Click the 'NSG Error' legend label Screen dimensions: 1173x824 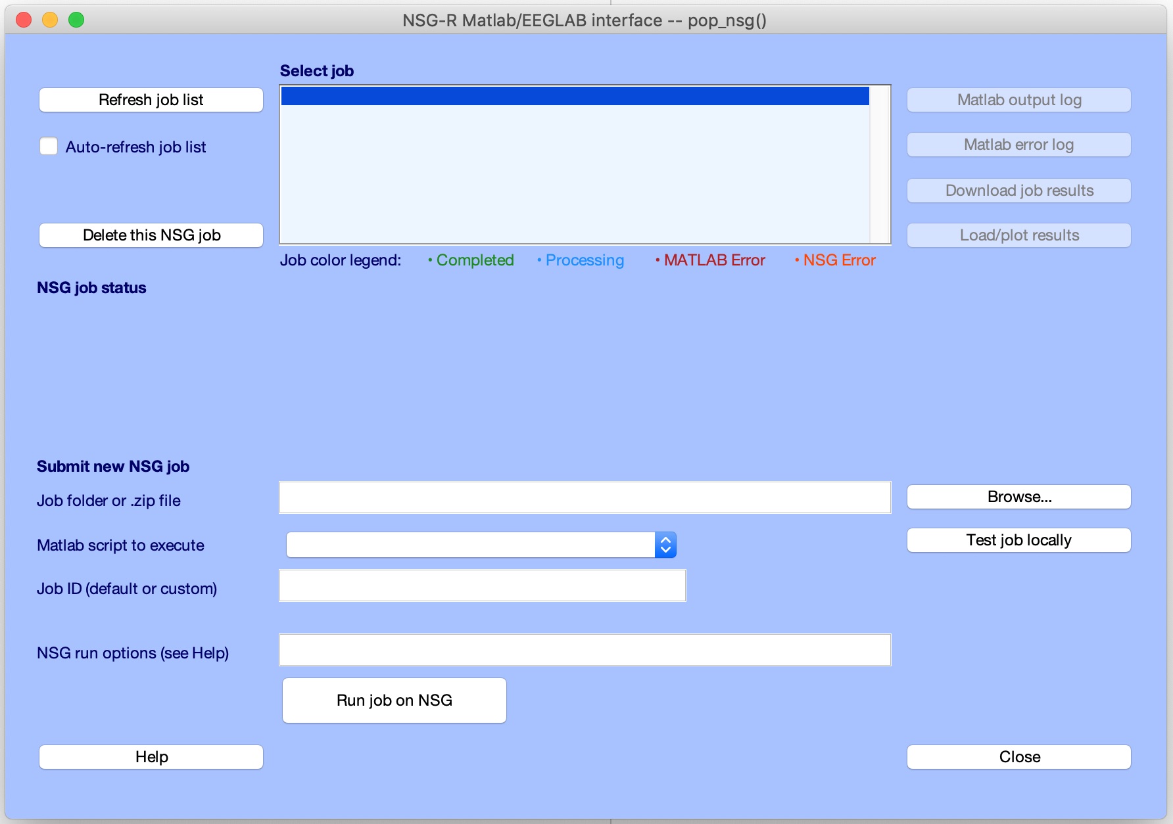pos(840,260)
